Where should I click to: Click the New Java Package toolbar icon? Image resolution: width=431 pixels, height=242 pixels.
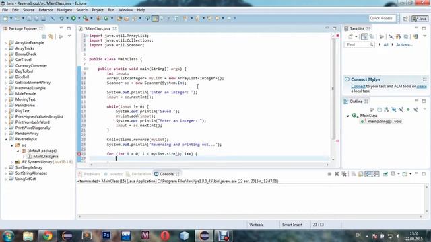tap(98, 18)
